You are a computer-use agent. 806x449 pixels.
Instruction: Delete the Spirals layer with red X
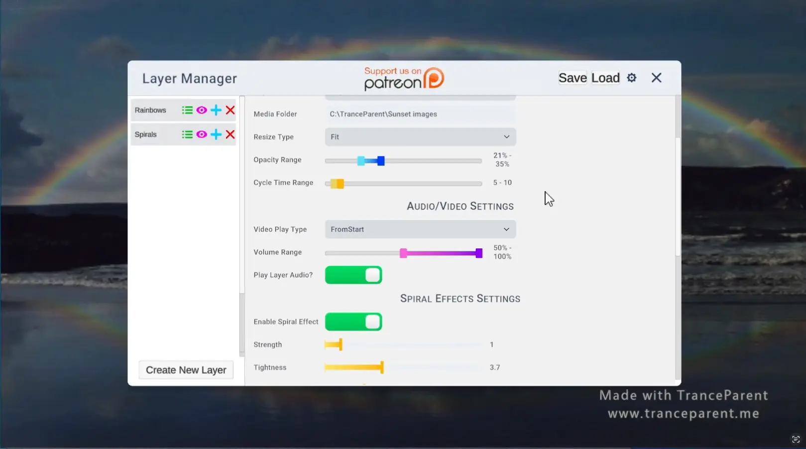click(230, 134)
